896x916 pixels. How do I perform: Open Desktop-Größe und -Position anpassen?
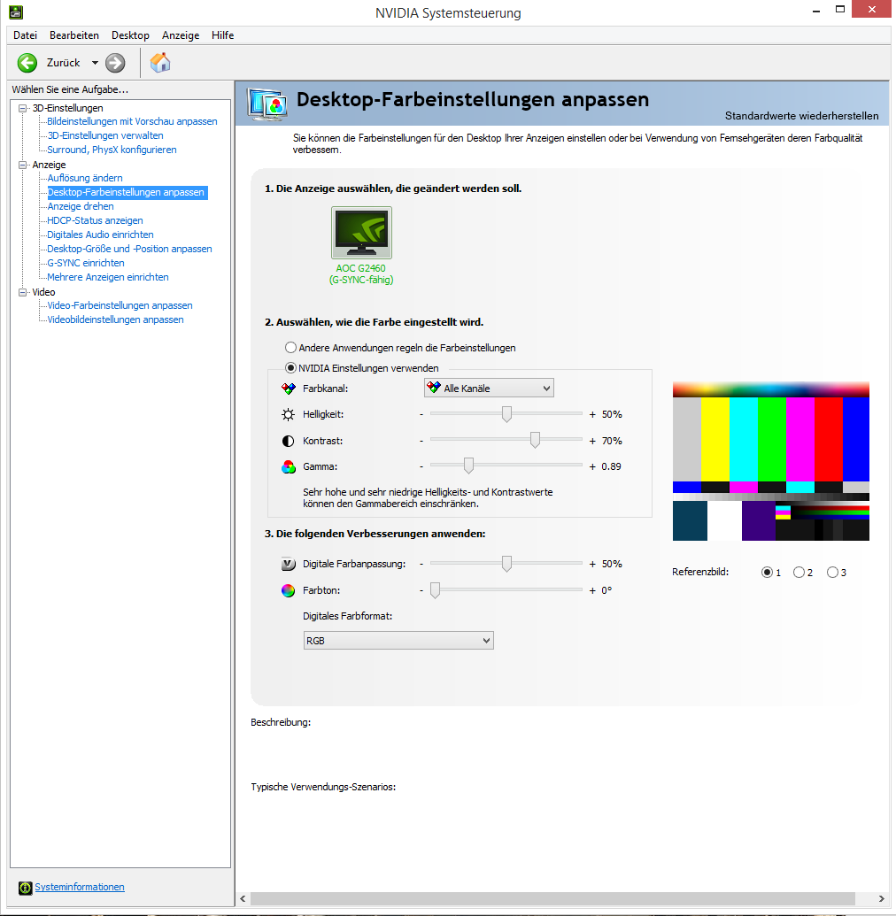pos(130,249)
